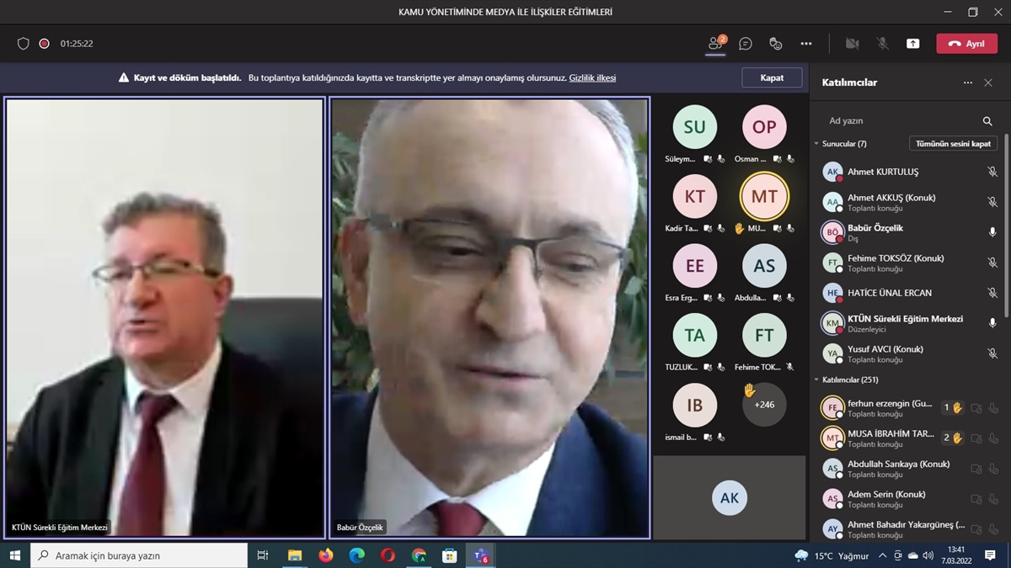
Task: Collapse the Sunucular (7) section
Action: tap(816, 144)
